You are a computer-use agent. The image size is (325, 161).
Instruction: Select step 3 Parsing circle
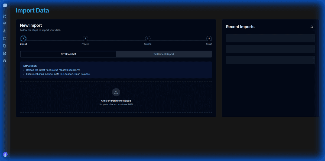point(148,39)
